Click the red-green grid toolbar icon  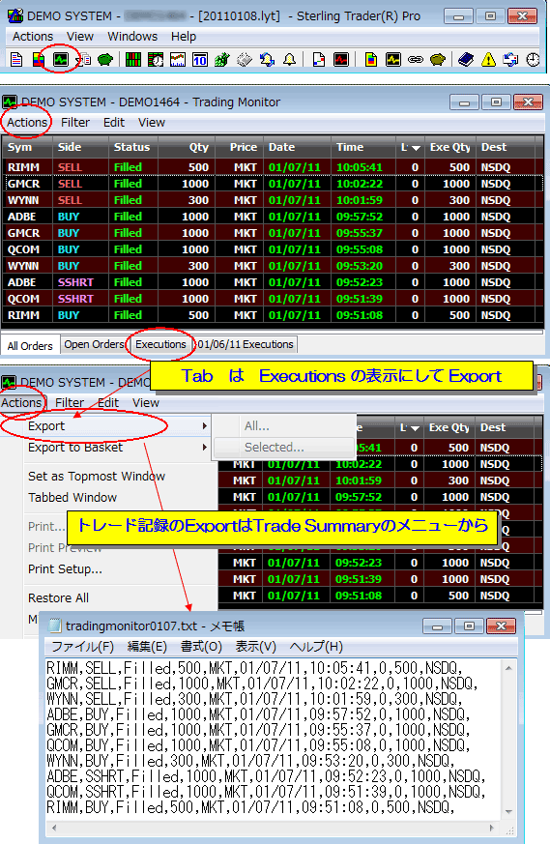pyautogui.click(x=133, y=59)
